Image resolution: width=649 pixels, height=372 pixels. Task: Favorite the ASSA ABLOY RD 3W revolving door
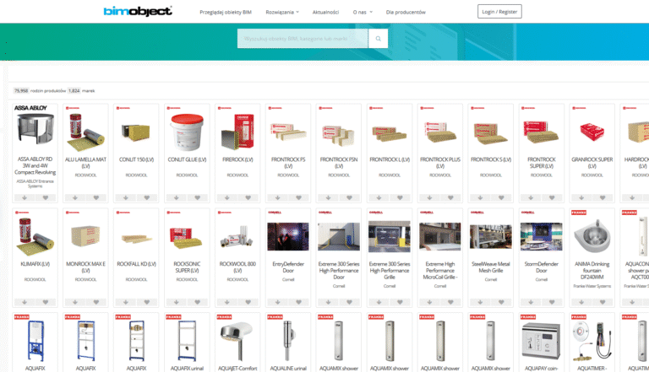coord(46,197)
